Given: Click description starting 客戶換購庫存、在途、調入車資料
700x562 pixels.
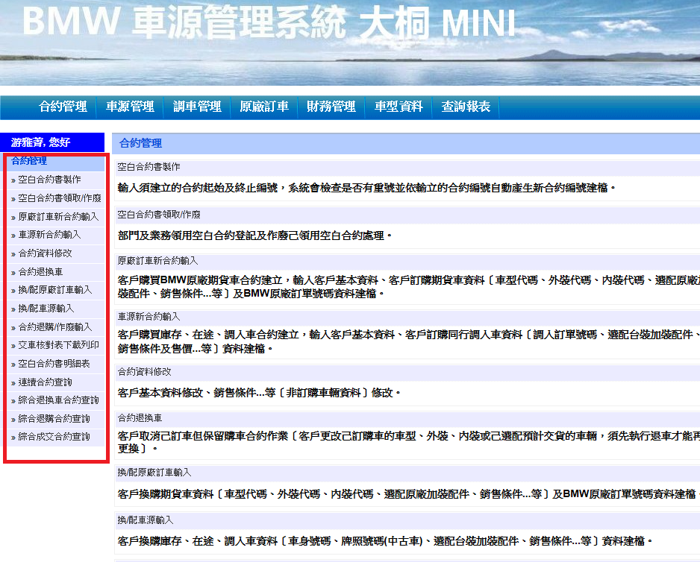Looking at the screenshot, I should point(385,541).
